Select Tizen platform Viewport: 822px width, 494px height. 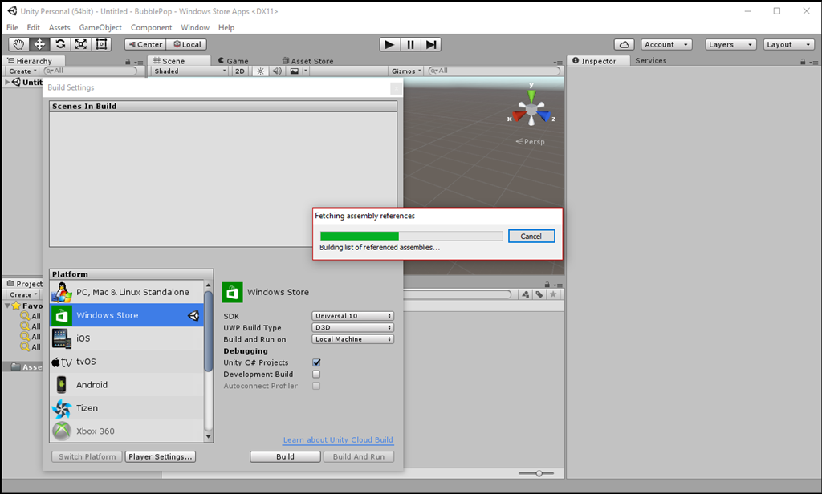127,407
